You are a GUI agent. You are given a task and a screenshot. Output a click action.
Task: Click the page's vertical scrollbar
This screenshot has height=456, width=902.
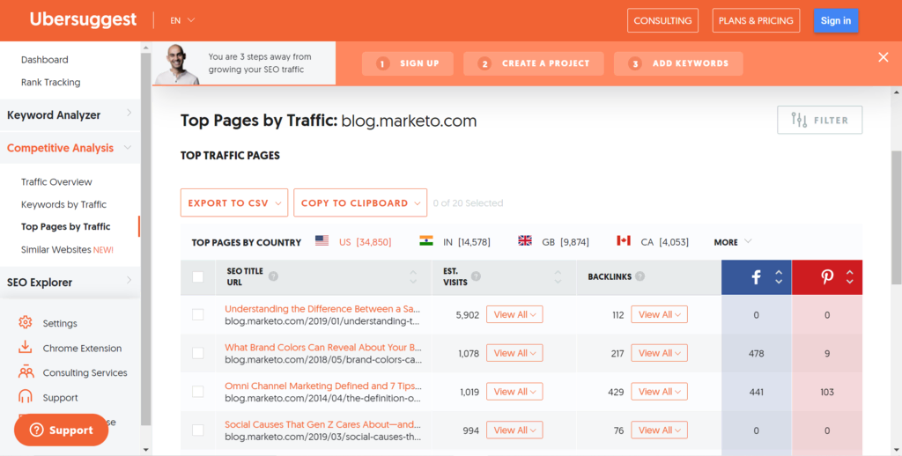896,220
